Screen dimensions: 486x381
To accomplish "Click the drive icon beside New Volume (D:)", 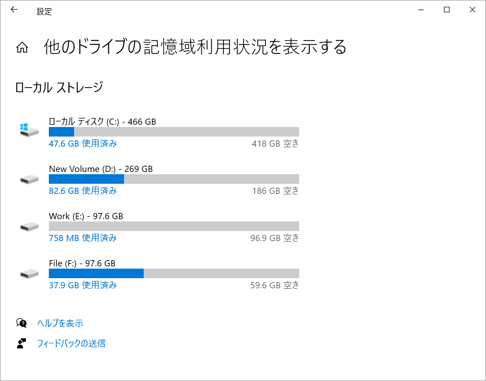I will (29, 179).
